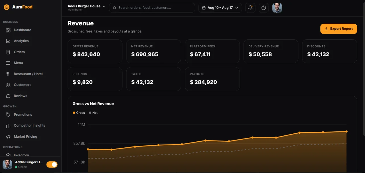
Task: Toggle the Online status switch
Action: click(52, 164)
